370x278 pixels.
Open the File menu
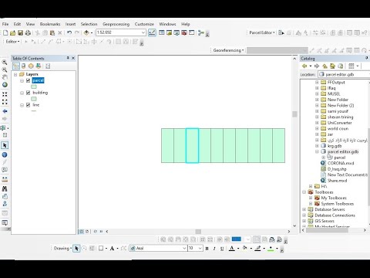(5, 24)
